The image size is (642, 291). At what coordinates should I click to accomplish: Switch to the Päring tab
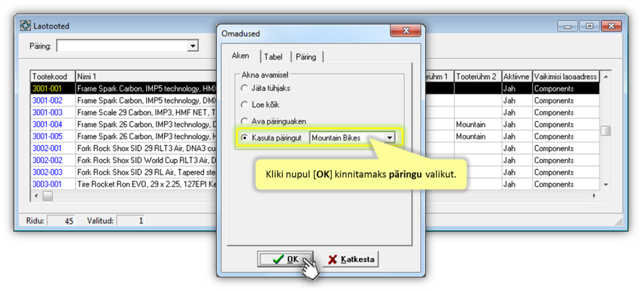pos(307,56)
